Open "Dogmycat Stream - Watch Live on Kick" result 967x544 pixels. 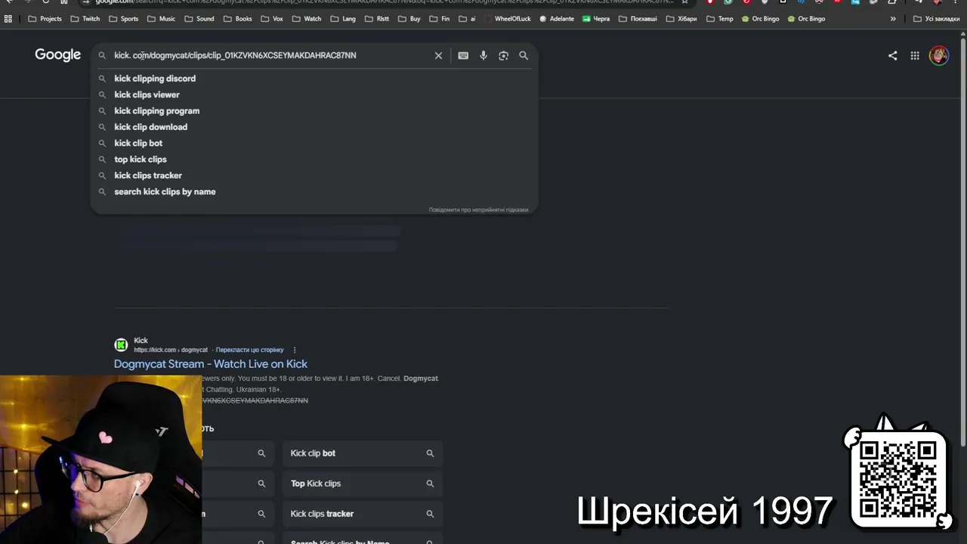211,364
